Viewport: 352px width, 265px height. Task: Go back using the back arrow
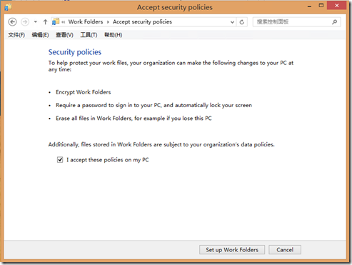[x=12, y=22]
